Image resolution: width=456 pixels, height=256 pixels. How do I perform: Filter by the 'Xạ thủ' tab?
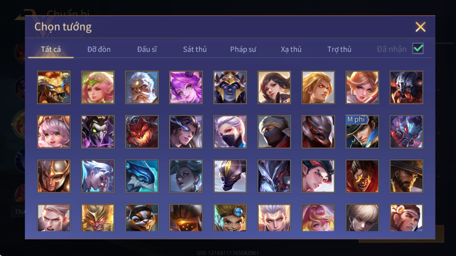click(x=291, y=49)
